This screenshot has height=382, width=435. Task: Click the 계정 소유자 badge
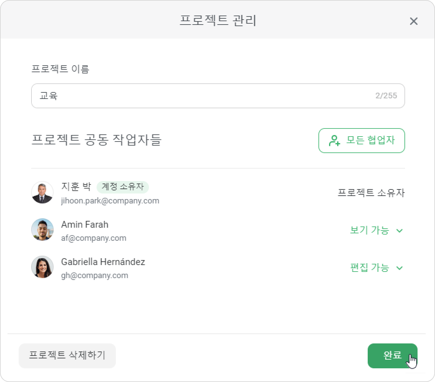[x=123, y=187]
